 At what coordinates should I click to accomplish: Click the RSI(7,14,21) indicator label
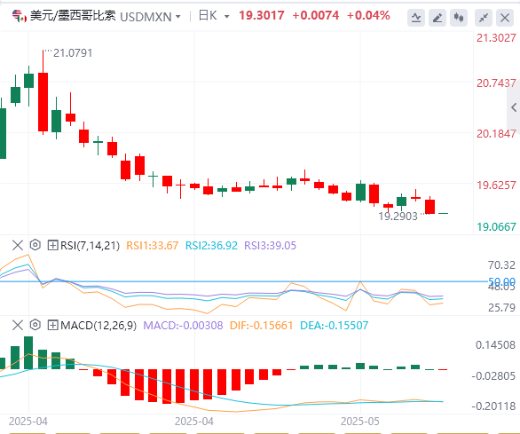[x=90, y=246]
